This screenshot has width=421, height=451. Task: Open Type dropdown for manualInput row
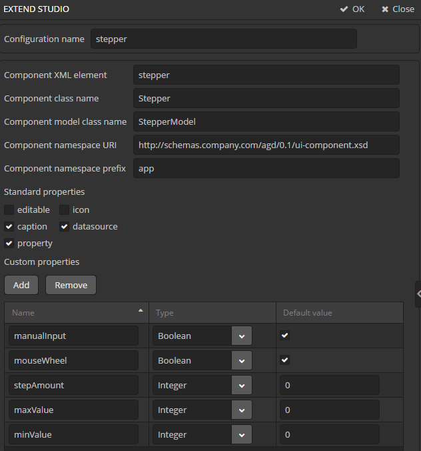pos(242,336)
